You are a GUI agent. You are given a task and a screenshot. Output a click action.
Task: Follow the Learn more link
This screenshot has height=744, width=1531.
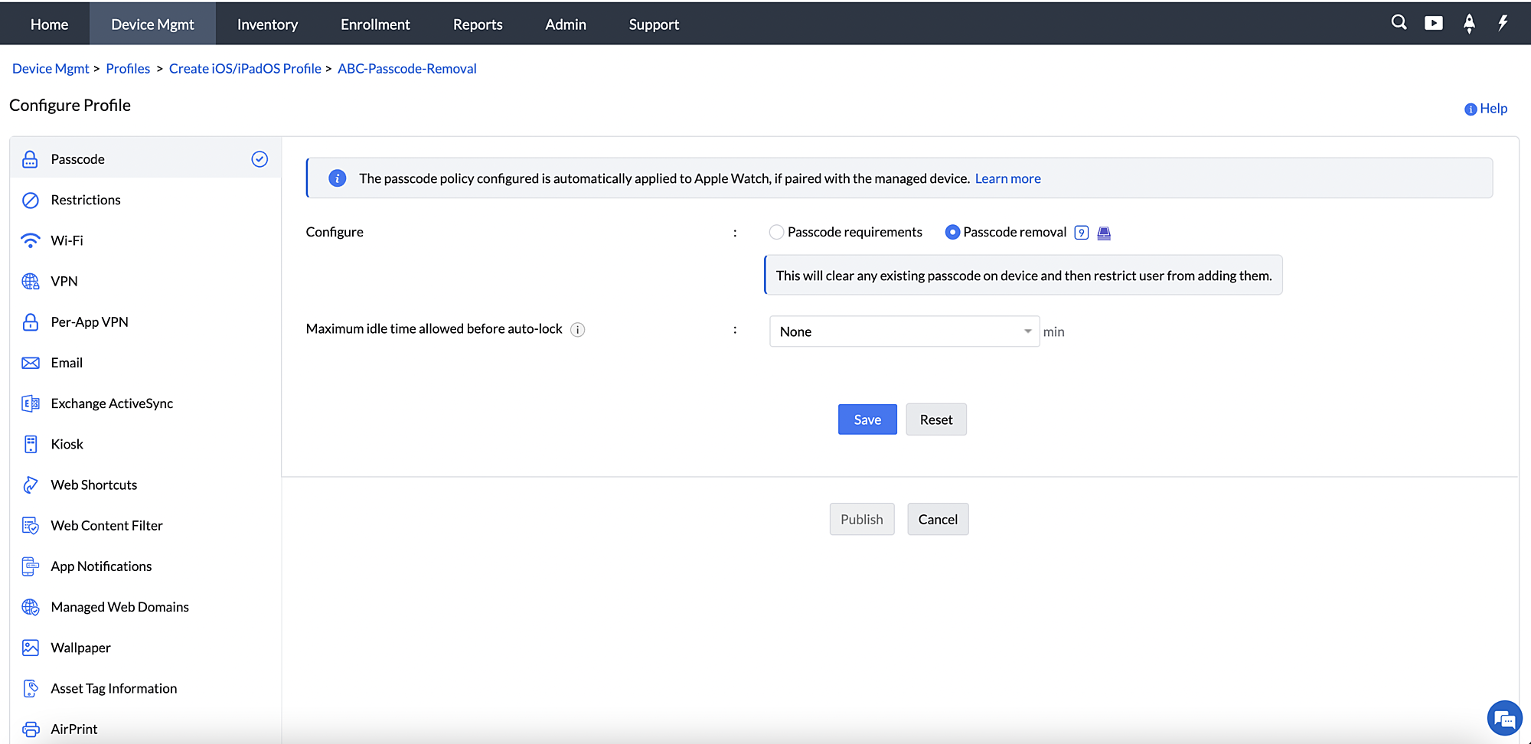[x=1007, y=178]
